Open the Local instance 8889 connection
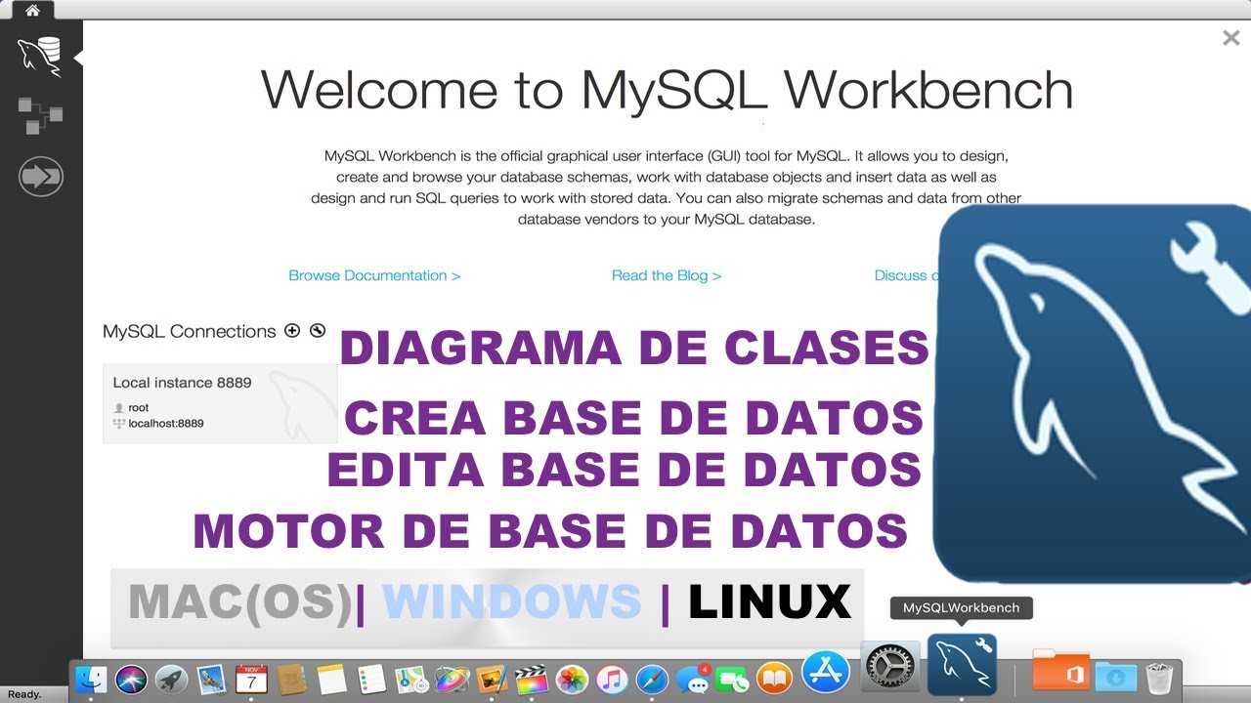1251x703 pixels. (x=220, y=404)
